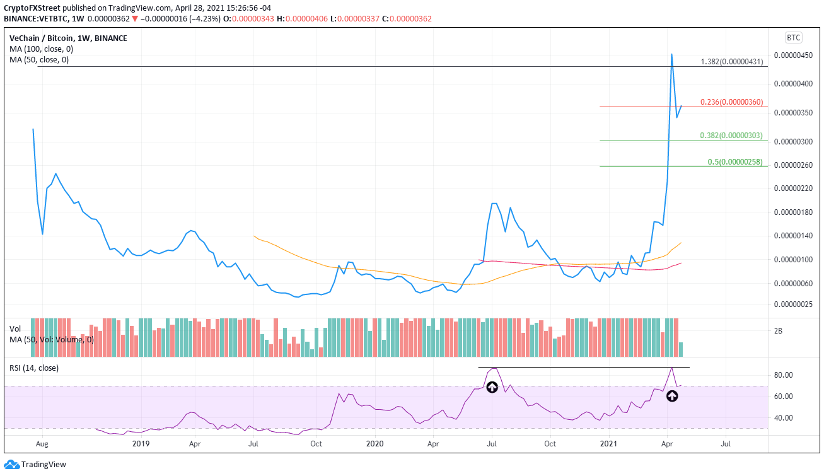824x476 pixels.
Task: Change timeframe by clicking the 1W label
Action: pyautogui.click(x=78, y=18)
